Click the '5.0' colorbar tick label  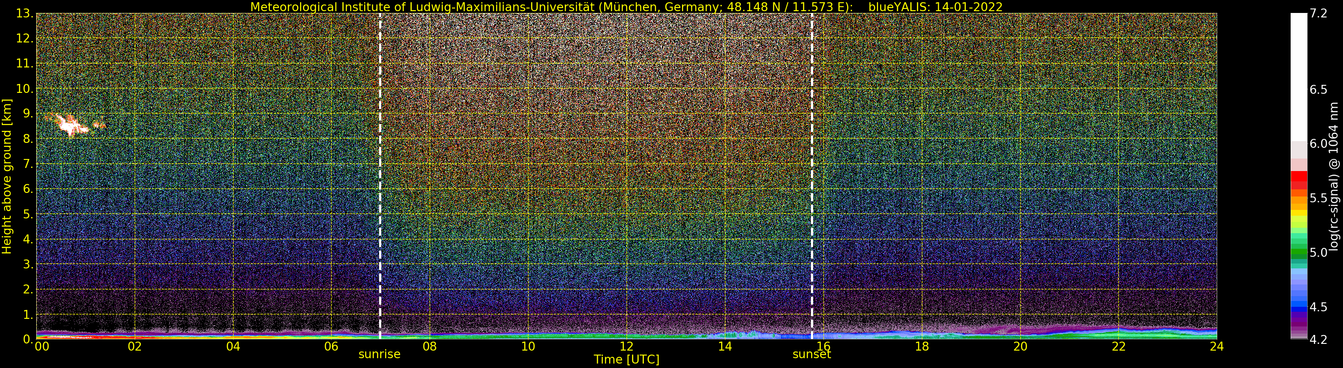coord(1318,252)
